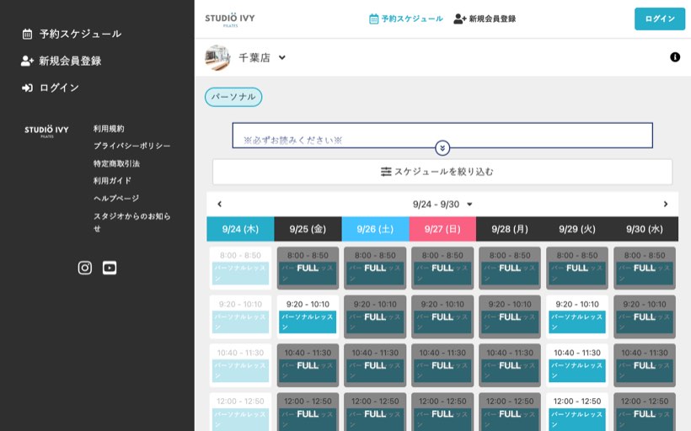Go to next week with right arrow
Image resolution: width=691 pixels, height=431 pixels.
666,204
